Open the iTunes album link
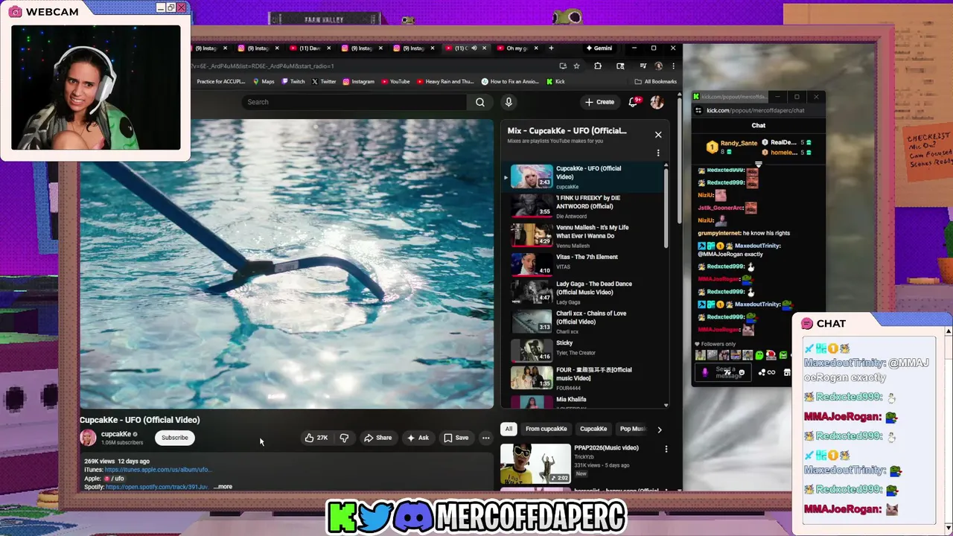This screenshot has width=953, height=536. click(157, 470)
